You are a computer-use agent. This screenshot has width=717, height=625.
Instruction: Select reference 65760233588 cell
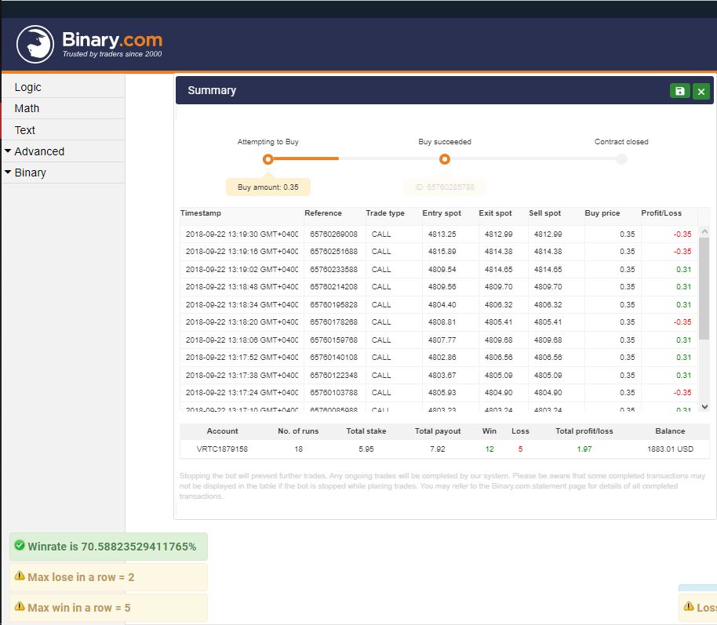(333, 269)
